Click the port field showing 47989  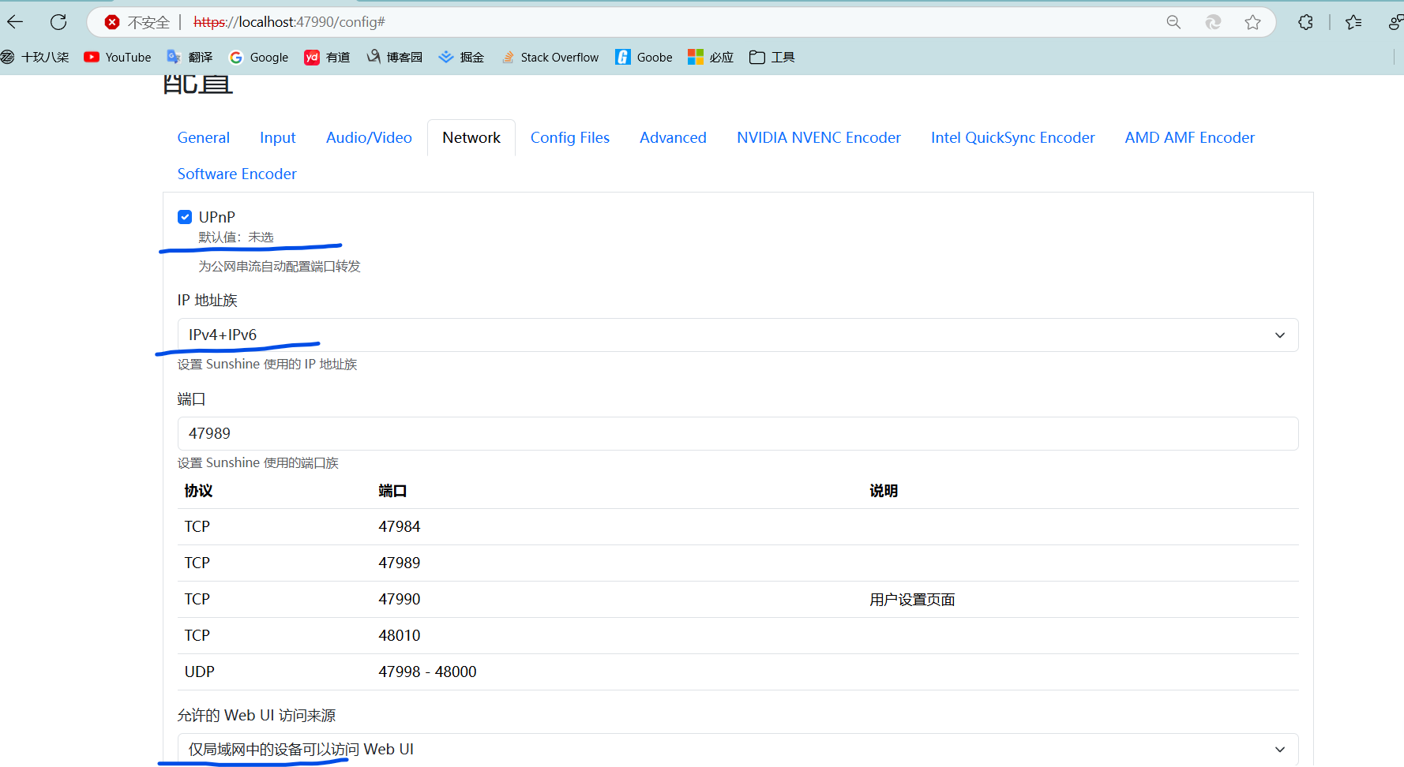point(737,433)
